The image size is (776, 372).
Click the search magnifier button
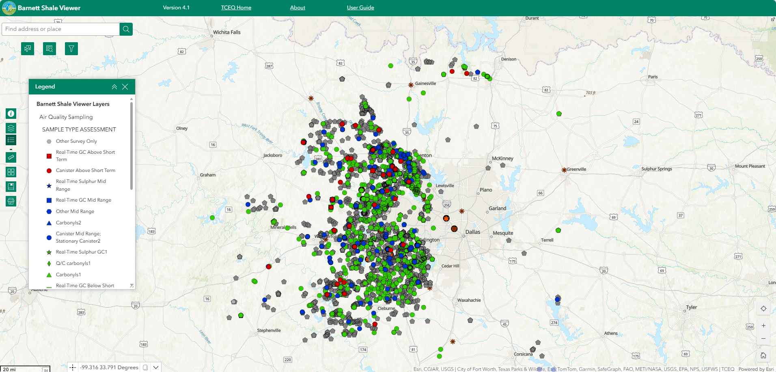(126, 29)
